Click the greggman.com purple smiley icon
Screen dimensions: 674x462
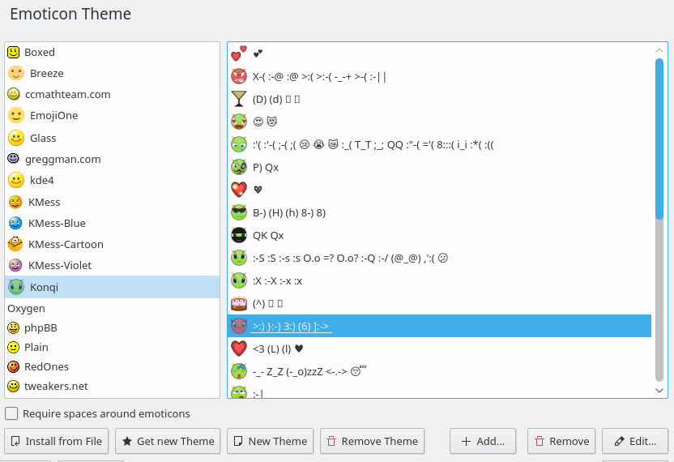coord(14,159)
